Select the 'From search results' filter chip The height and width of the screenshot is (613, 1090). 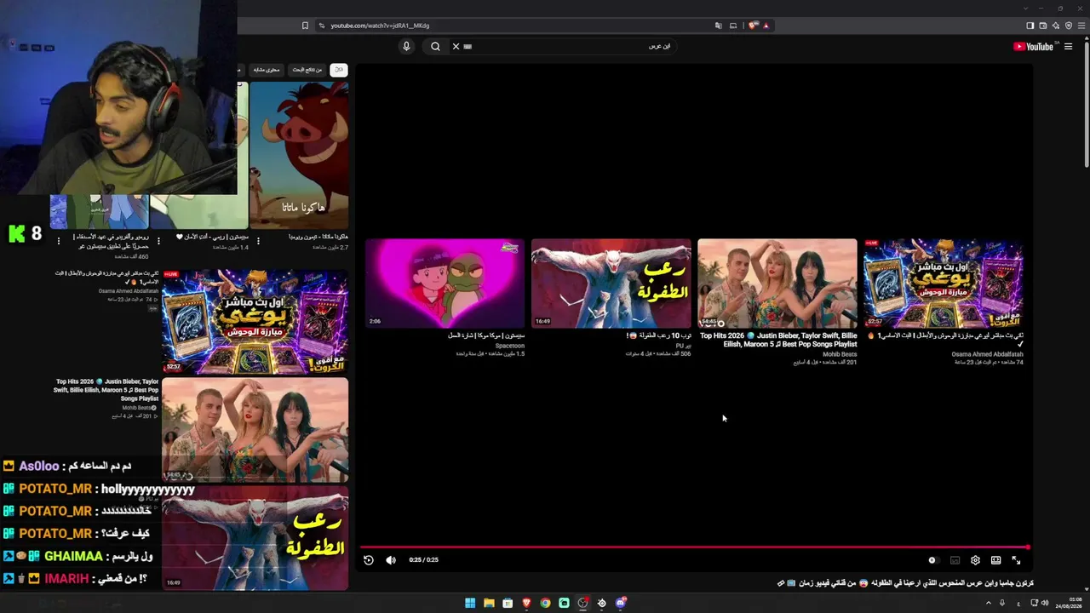(x=307, y=70)
